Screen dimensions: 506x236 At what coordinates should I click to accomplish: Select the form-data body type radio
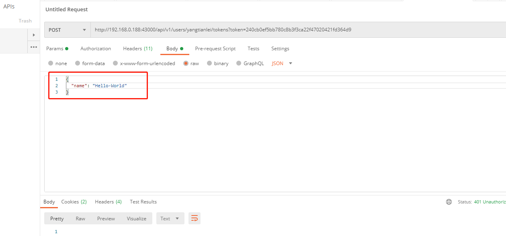click(77, 63)
